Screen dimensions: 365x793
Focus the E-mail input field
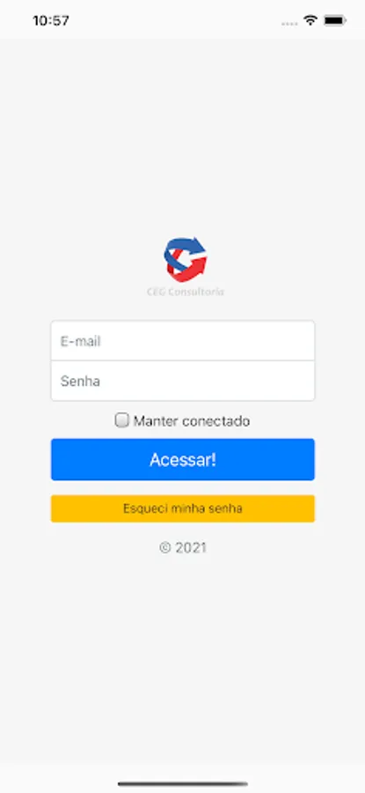pyautogui.click(x=183, y=340)
